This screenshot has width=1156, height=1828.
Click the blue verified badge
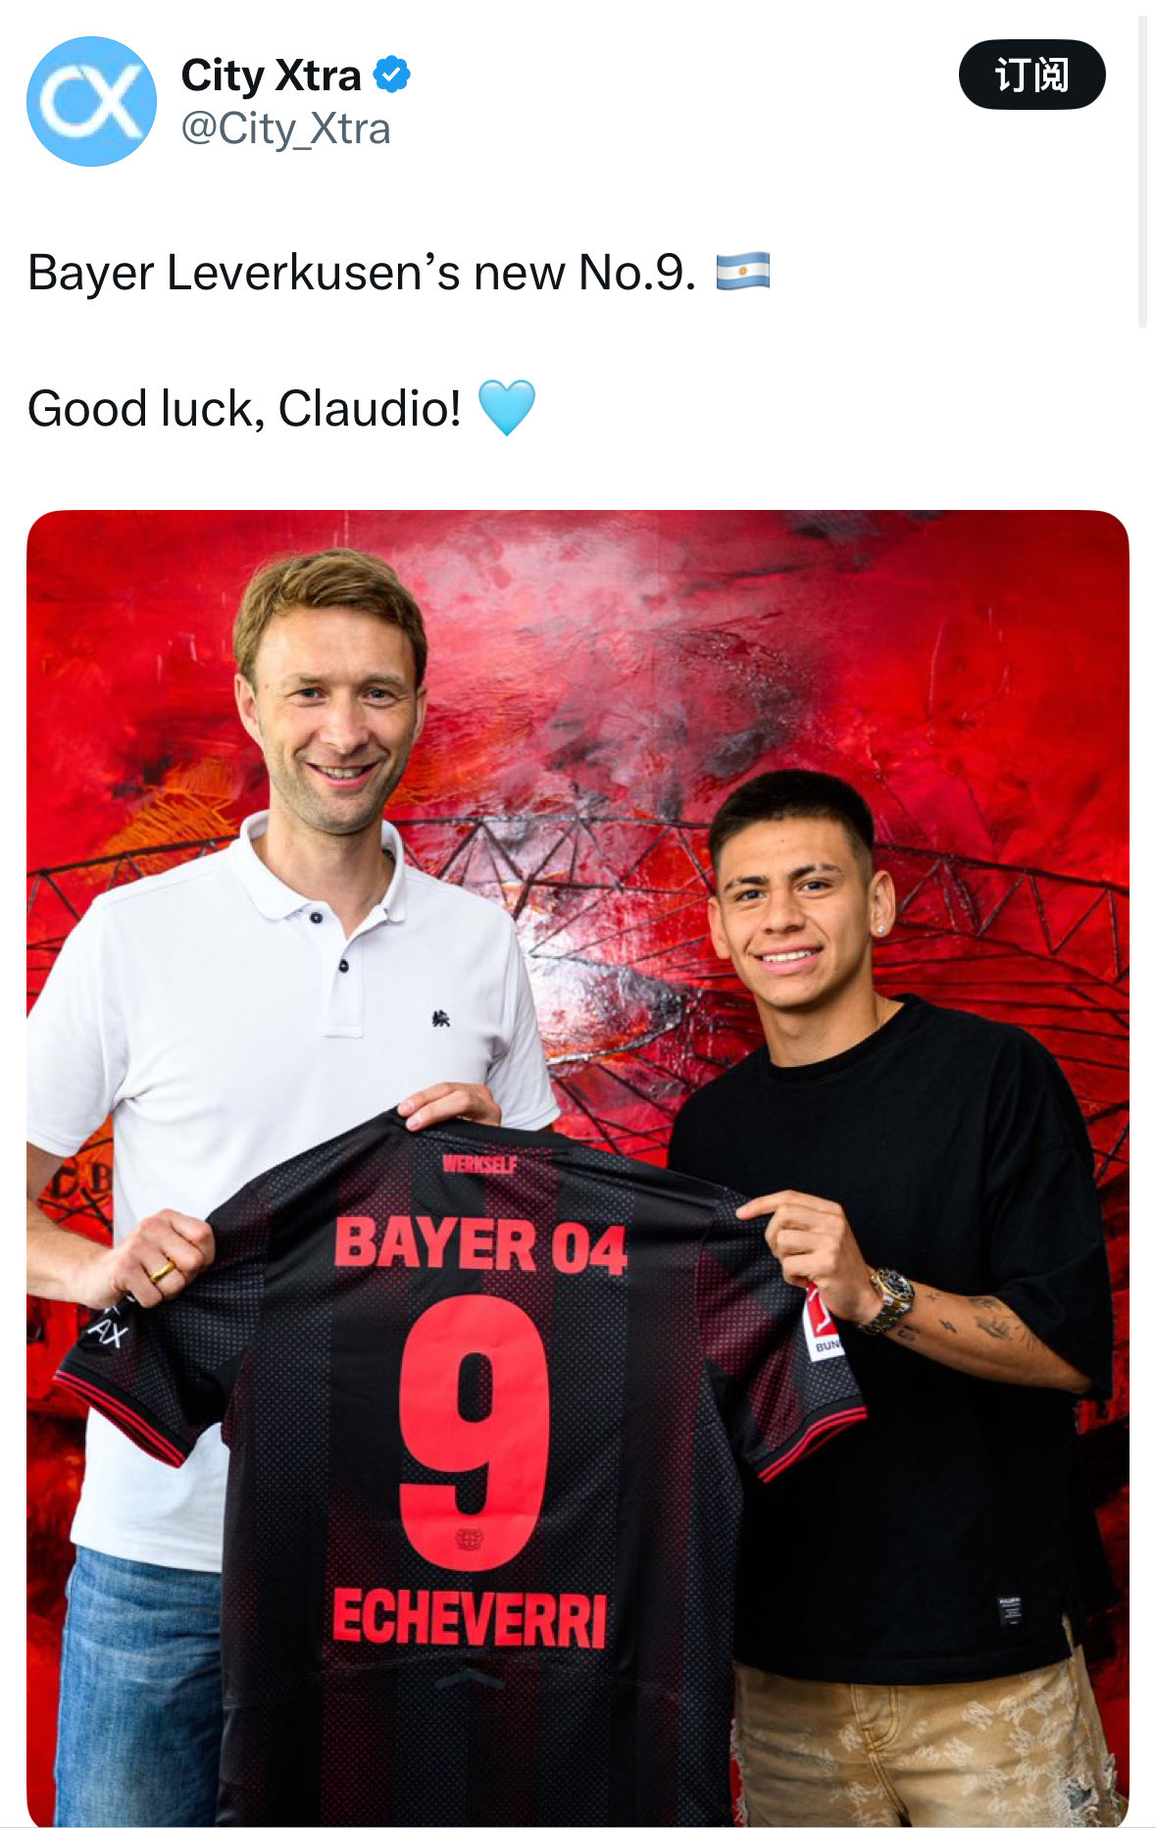click(x=392, y=75)
